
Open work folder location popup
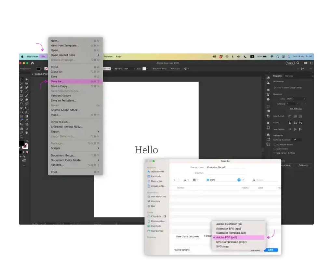(239, 180)
